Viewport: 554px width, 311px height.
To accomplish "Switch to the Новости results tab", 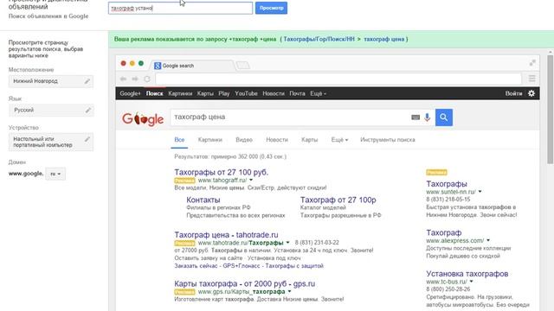I will point(277,140).
